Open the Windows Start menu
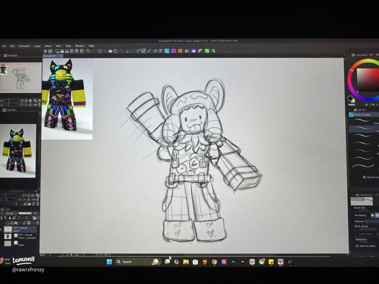Screen dimensions: 379x284 tap(109, 262)
